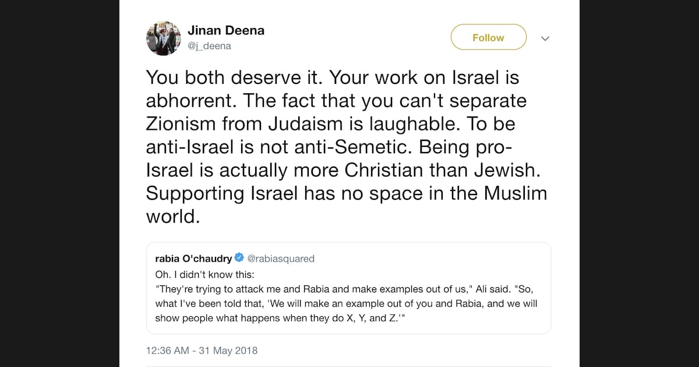Click the @rabiasquared handle
Image resolution: width=699 pixels, height=367 pixels.
point(281,259)
